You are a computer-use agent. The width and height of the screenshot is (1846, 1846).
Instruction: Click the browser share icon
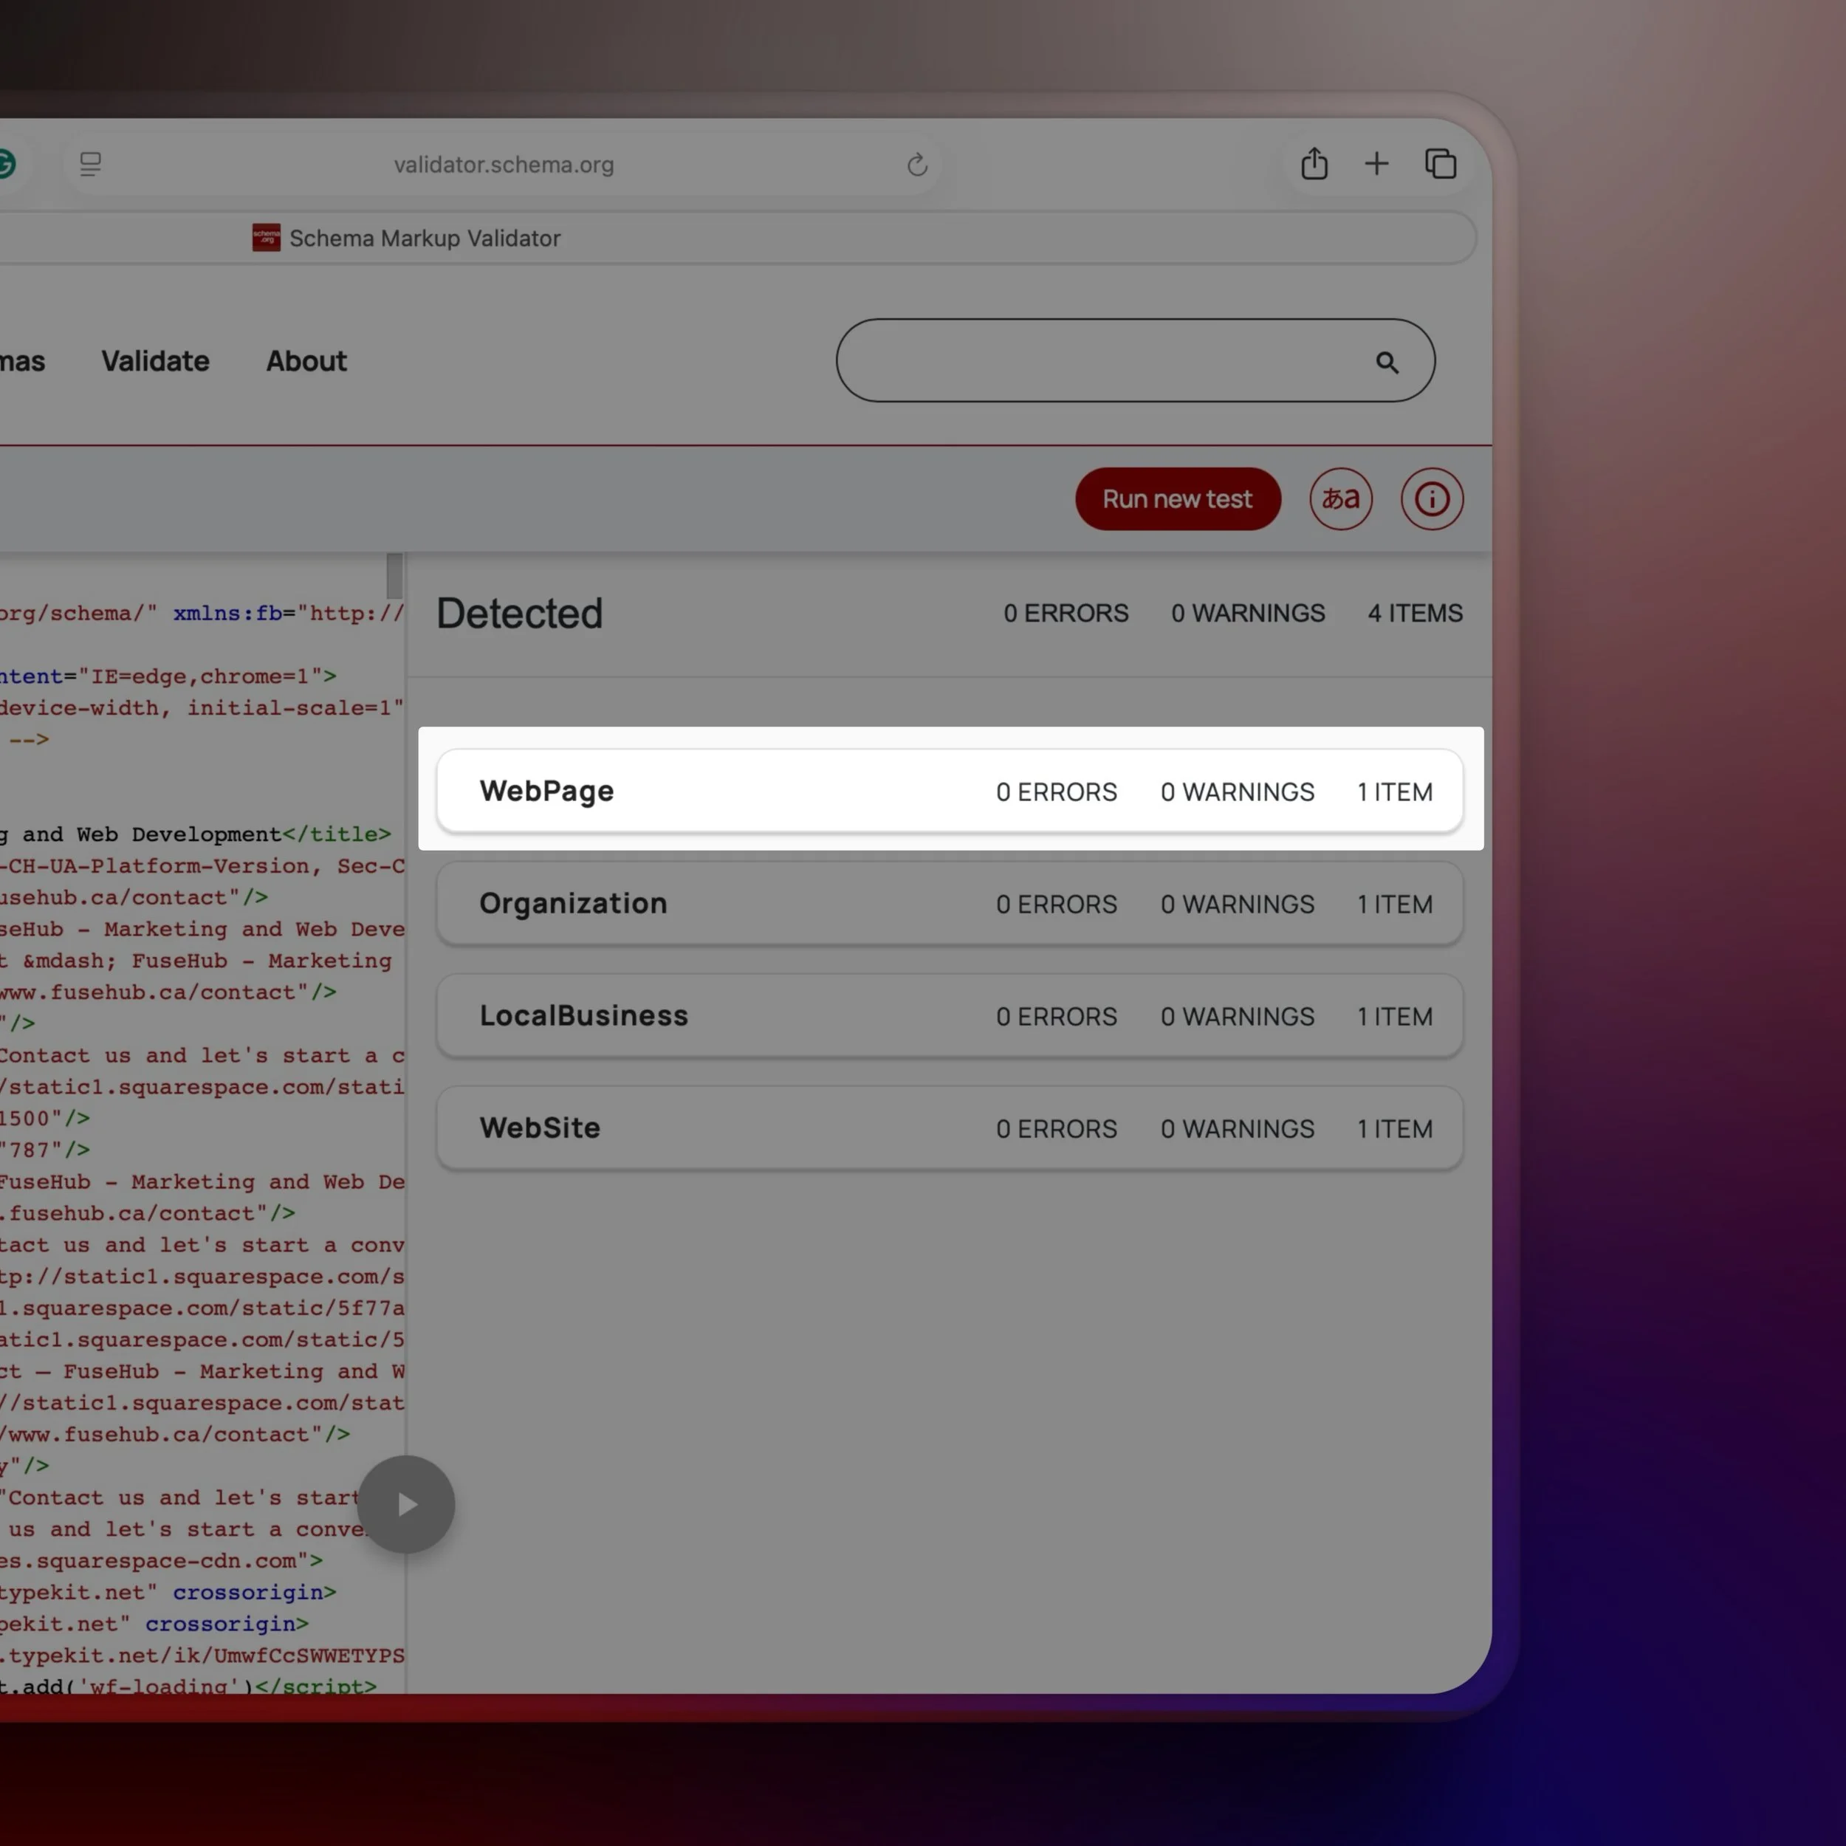pos(1314,165)
